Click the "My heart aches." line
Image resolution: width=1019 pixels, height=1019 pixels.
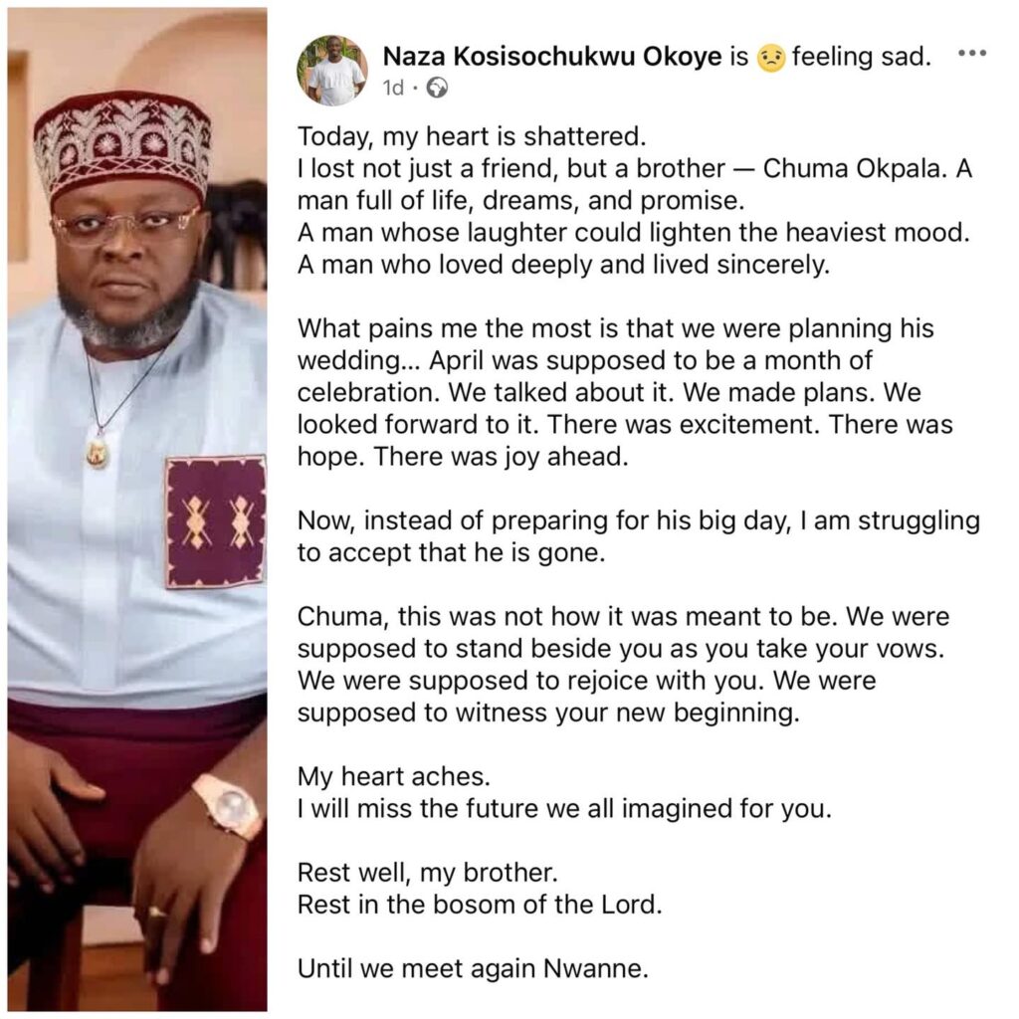[366, 777]
